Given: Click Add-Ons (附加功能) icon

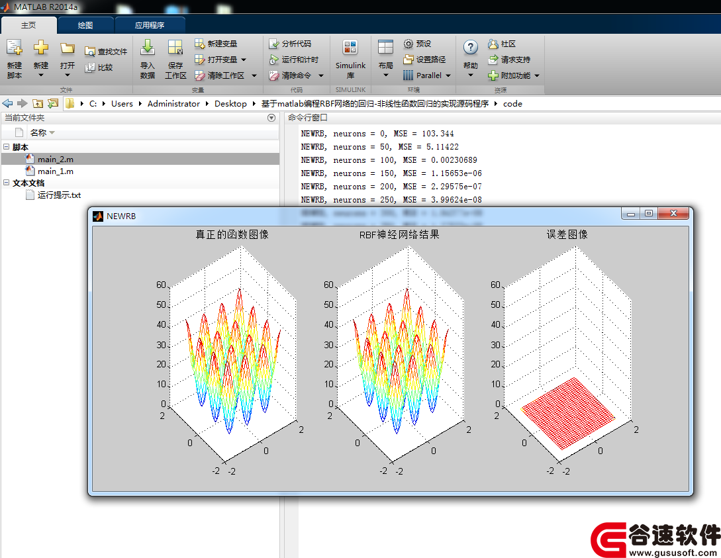Looking at the screenshot, I should click(x=493, y=75).
